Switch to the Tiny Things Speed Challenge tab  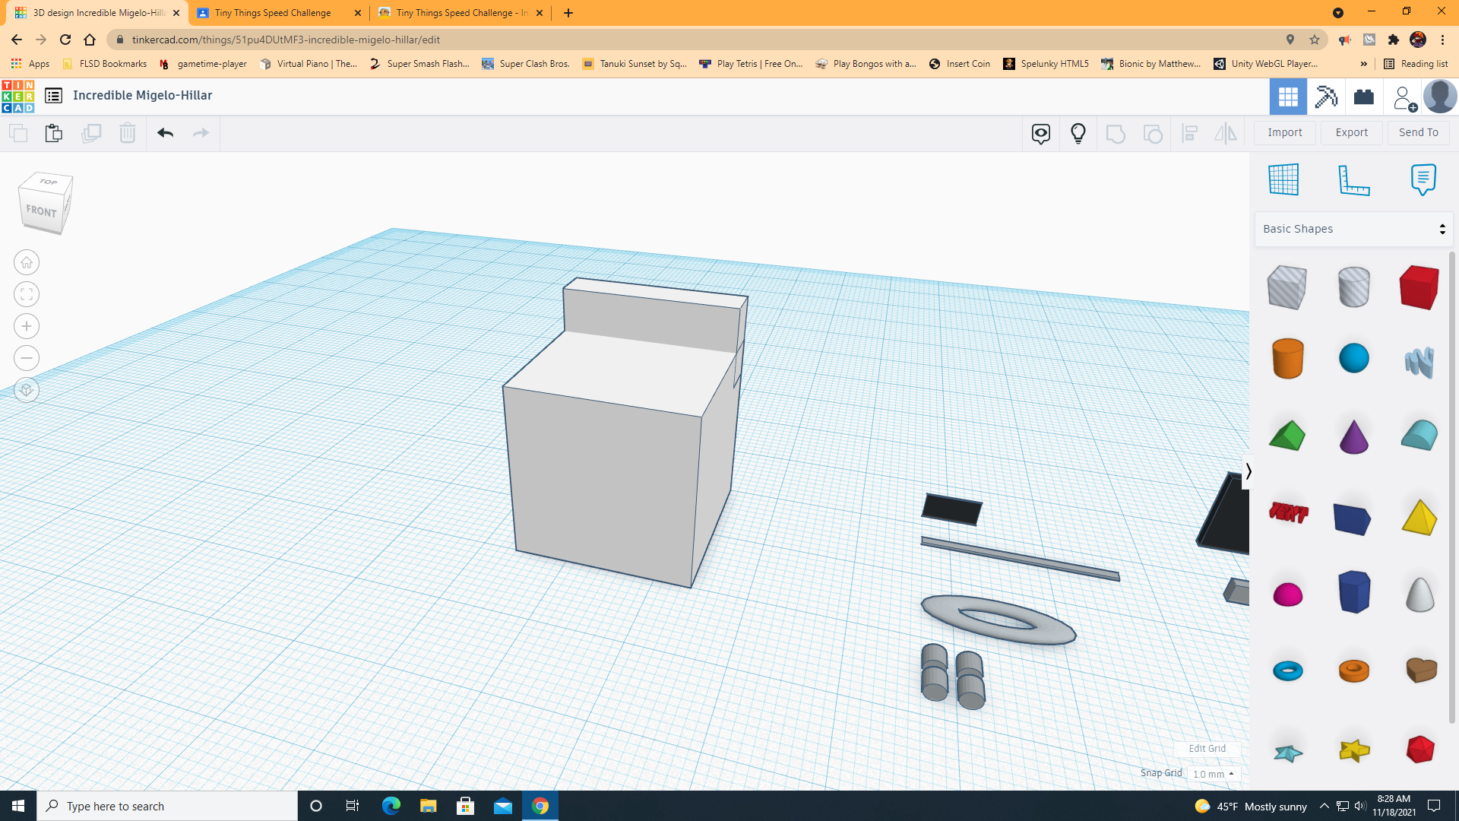pos(274,13)
